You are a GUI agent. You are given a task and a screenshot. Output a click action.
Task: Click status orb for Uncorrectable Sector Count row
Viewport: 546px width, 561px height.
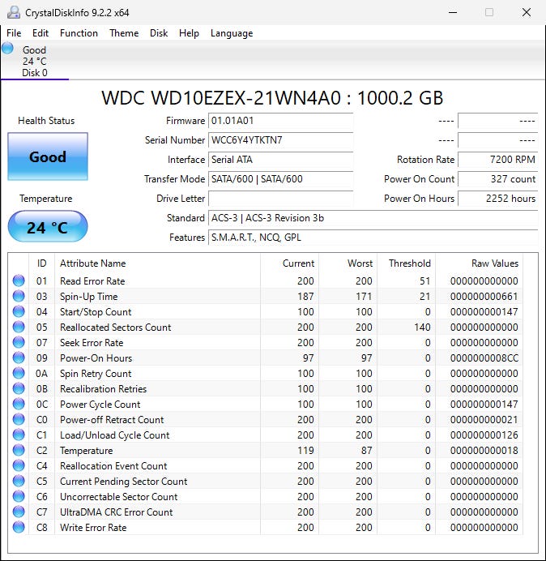coord(19,496)
